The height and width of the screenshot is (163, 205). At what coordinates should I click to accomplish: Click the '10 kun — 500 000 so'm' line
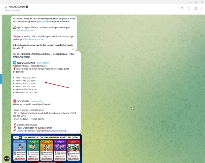25,89
